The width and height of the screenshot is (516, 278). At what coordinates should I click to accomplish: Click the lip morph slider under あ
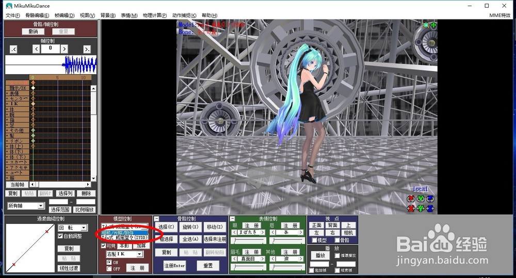pyautogui.click(x=287, y=240)
